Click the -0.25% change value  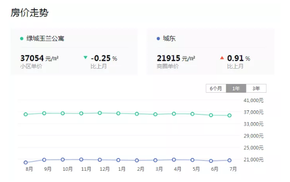click(104, 58)
